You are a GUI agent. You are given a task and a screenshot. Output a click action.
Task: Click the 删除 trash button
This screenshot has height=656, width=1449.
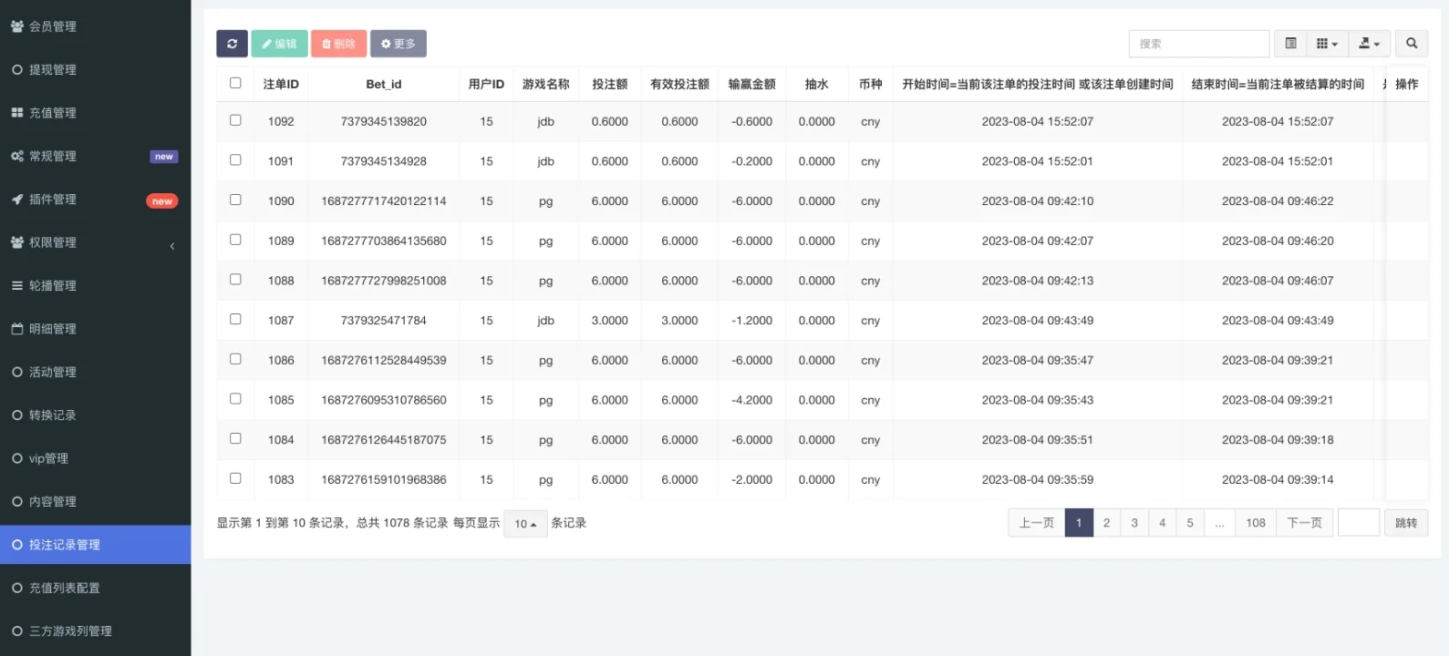[338, 44]
